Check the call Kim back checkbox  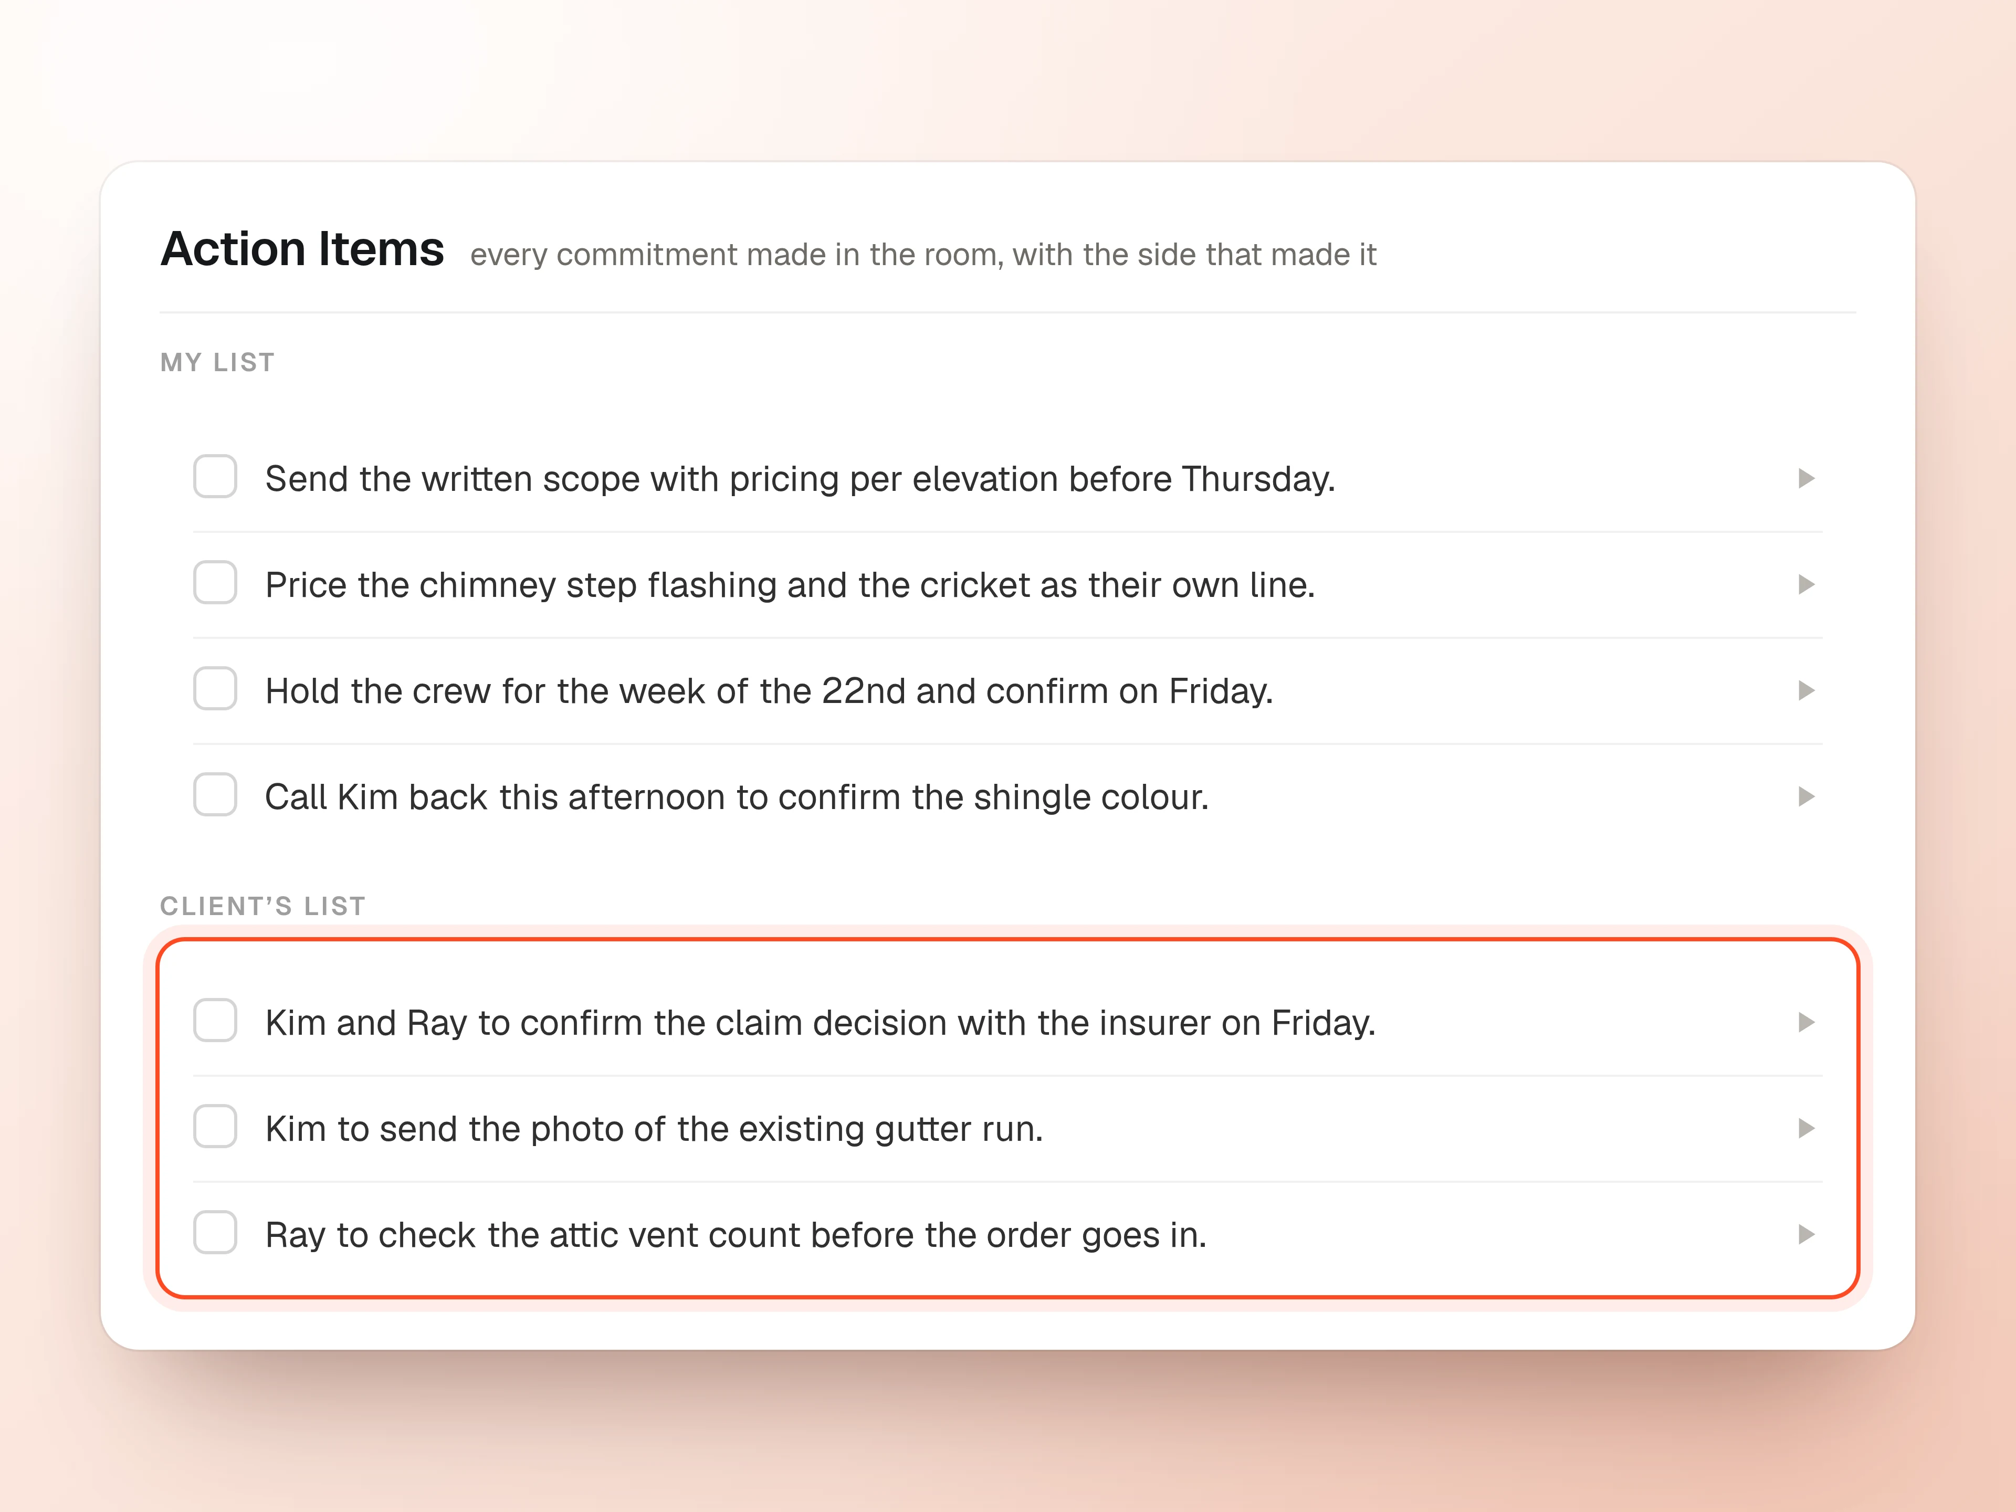(x=215, y=795)
